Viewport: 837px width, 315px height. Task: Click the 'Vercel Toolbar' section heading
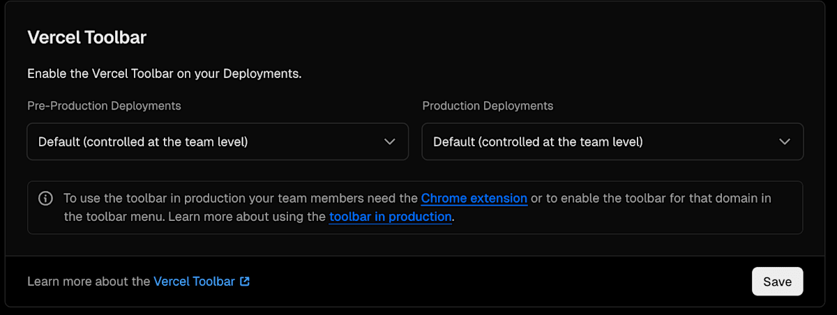click(x=86, y=38)
